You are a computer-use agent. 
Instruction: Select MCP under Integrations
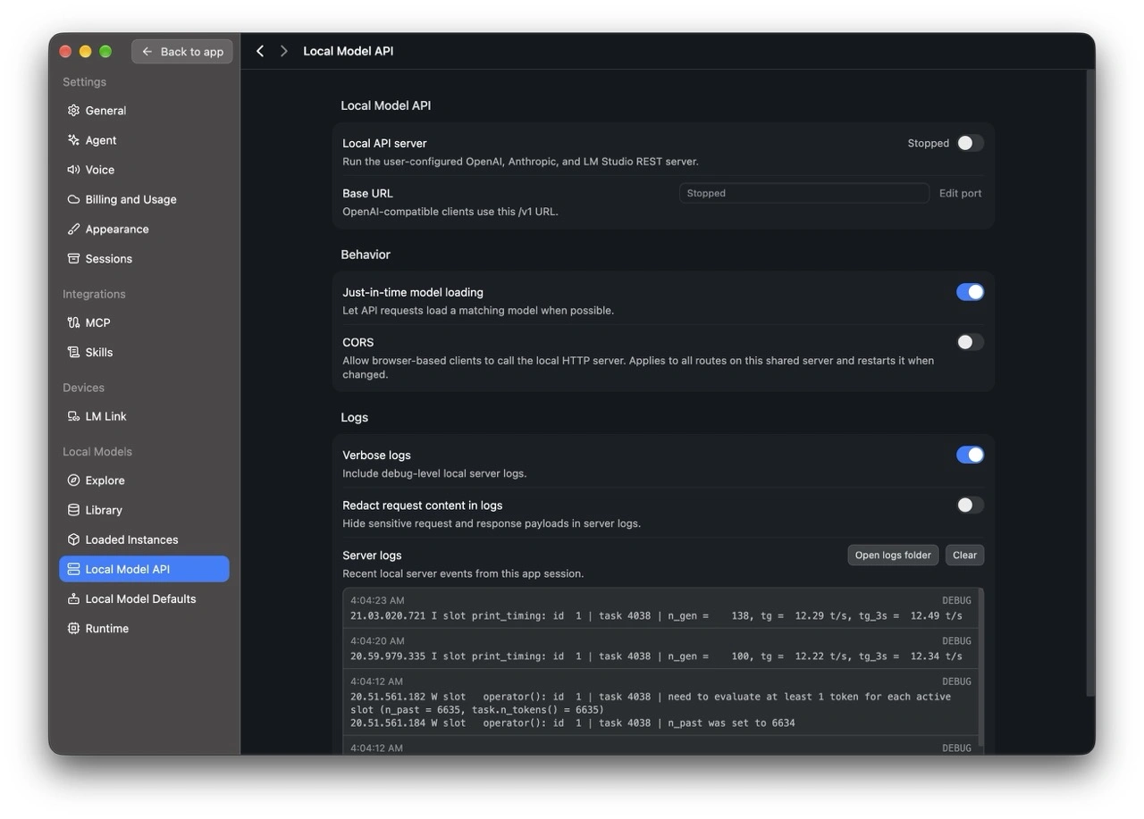tap(144, 322)
